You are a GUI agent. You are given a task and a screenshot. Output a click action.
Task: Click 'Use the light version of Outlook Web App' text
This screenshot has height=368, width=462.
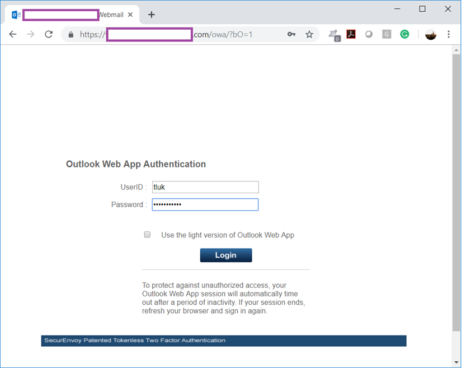tap(228, 235)
